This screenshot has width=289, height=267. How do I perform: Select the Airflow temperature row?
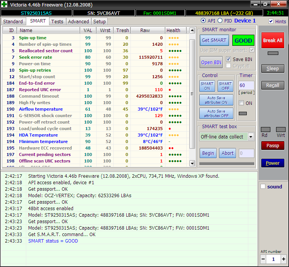[x=95, y=109]
